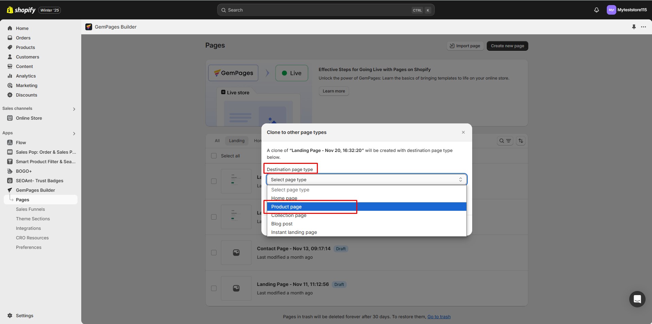Viewport: 652px width, 324px height.
Task: Choose Product page as destination type
Action: coord(366,207)
